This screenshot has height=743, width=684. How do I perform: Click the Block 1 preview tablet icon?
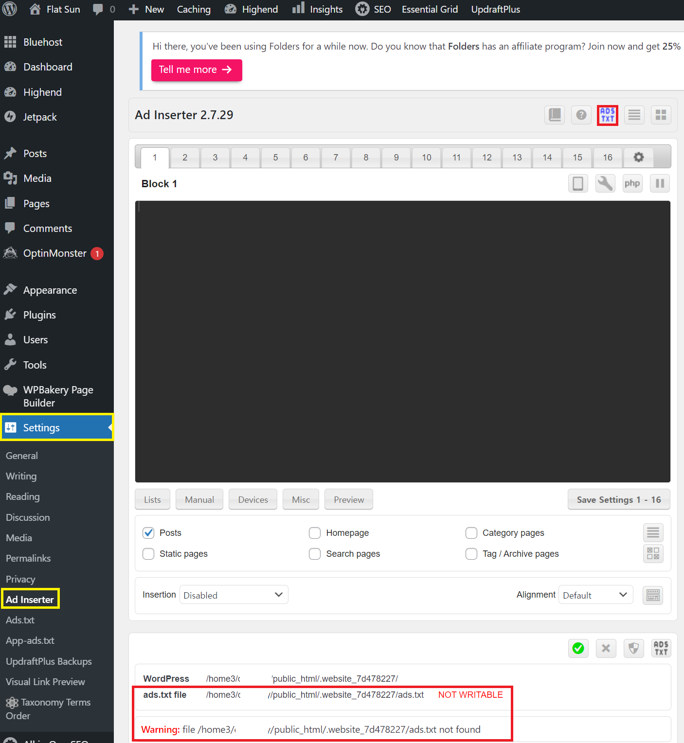(578, 183)
